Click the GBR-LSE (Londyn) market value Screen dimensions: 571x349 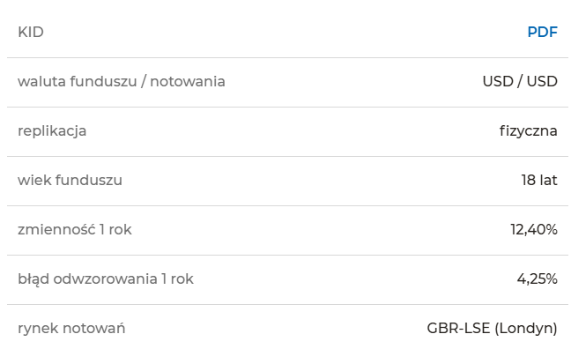pos(492,328)
